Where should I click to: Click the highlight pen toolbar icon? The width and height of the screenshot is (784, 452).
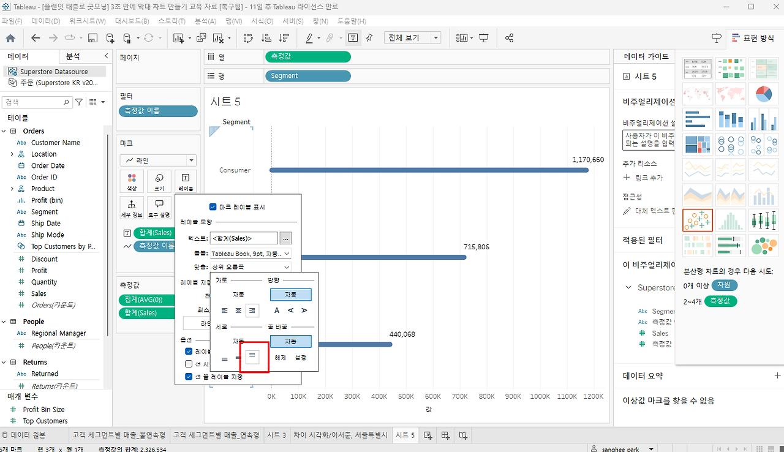coord(309,38)
